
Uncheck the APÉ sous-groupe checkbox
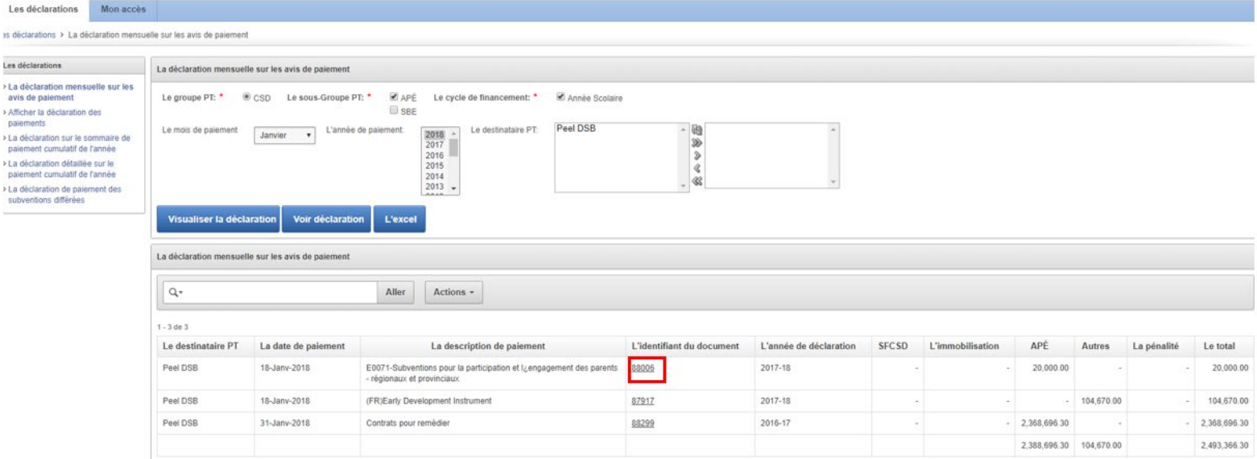pyautogui.click(x=394, y=98)
